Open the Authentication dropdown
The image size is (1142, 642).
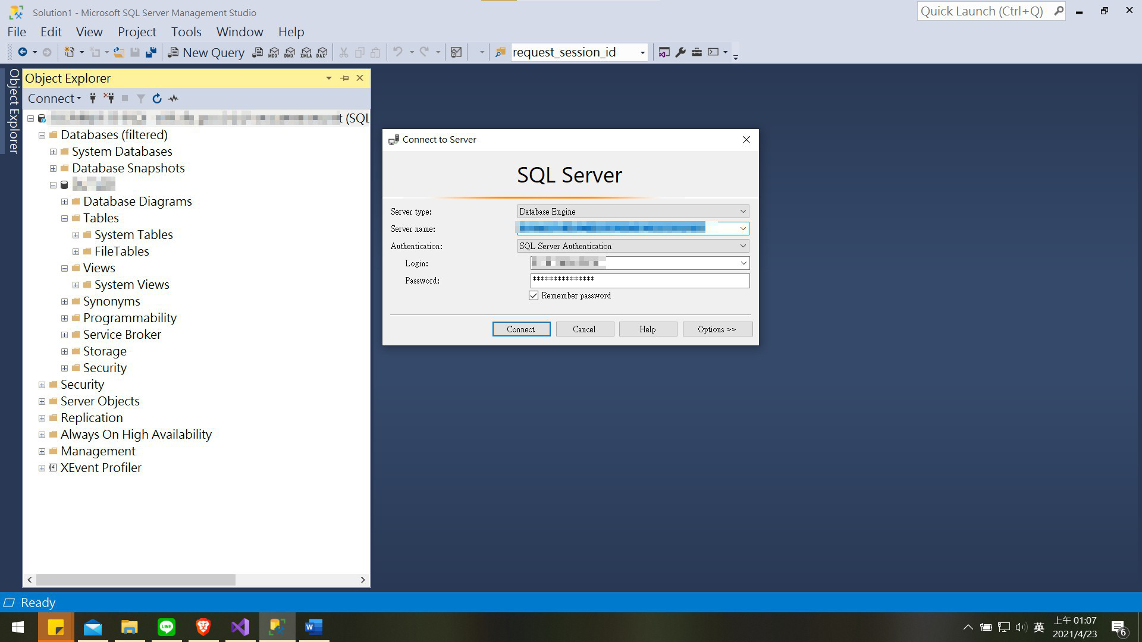tap(742, 246)
